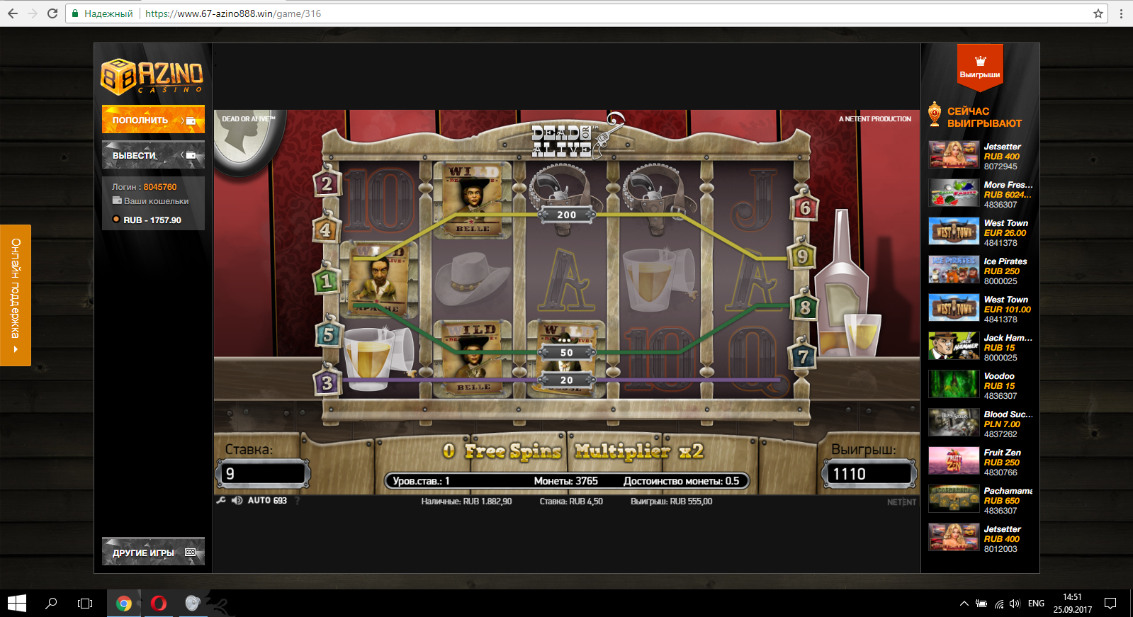The image size is (1133, 617).
Task: Open the West Town EUR 26.00 thumbnail
Action: point(954,231)
